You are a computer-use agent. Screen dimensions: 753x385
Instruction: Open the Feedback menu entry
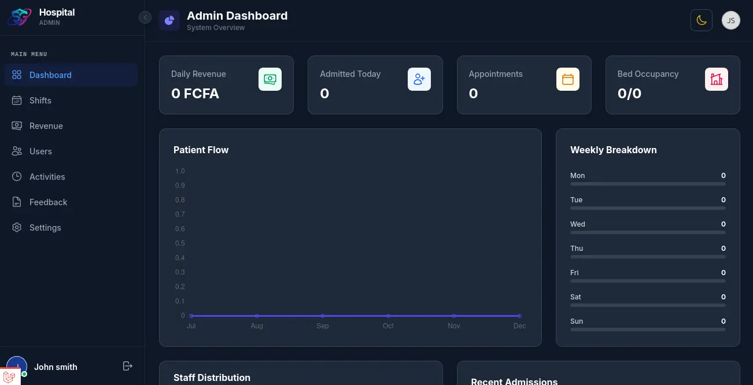point(48,202)
